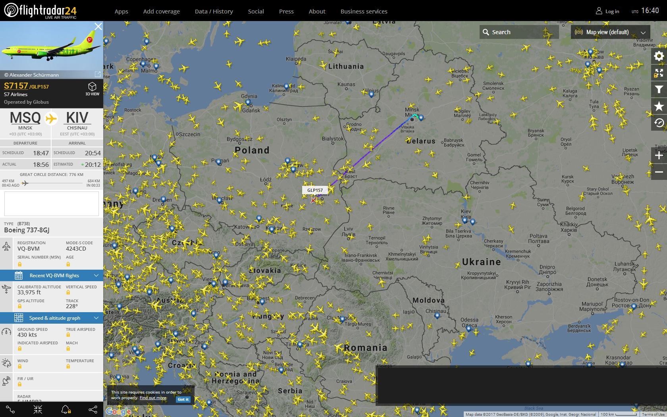
Task: Click the Log in link
Action: (x=607, y=11)
